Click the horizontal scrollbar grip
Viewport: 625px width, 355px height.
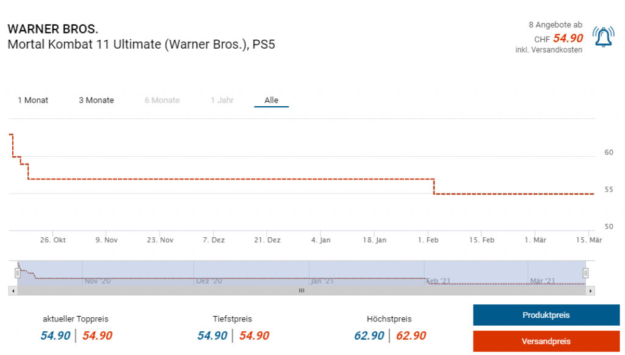click(x=301, y=291)
